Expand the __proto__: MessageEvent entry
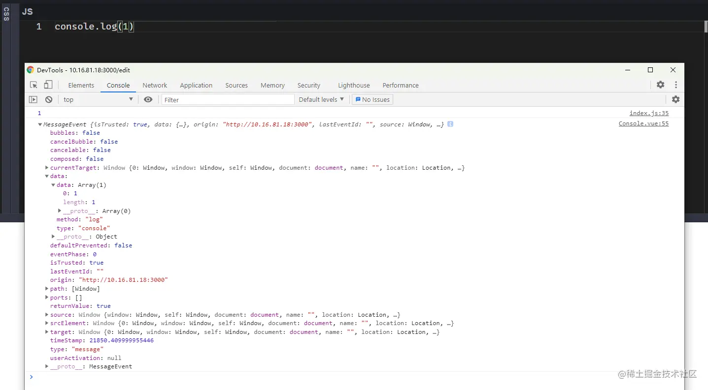708x390 pixels. tap(47, 366)
